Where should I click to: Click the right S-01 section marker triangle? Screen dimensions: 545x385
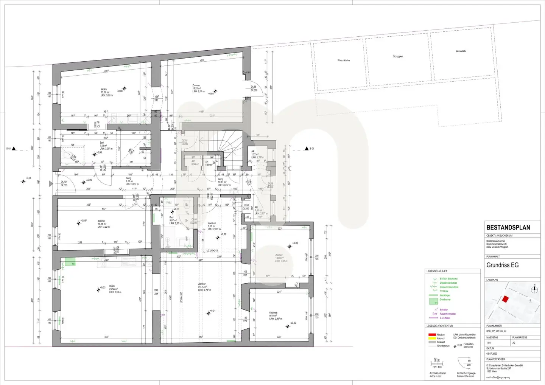tap(307, 149)
